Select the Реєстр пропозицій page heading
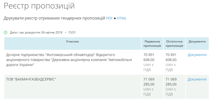 pyautogui.click(x=39, y=6)
